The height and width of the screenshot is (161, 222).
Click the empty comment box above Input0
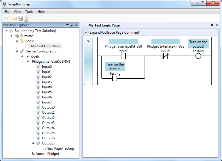(x=123, y=42)
